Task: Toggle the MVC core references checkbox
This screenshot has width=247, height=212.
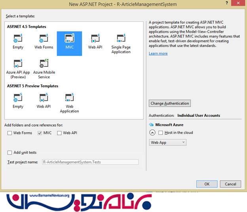Action: (x=40, y=133)
